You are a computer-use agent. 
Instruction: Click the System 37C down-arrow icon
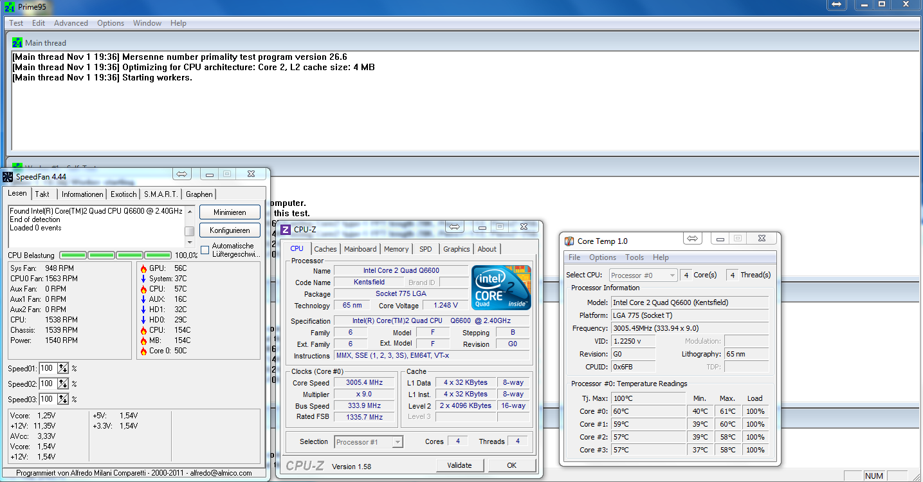pos(143,279)
